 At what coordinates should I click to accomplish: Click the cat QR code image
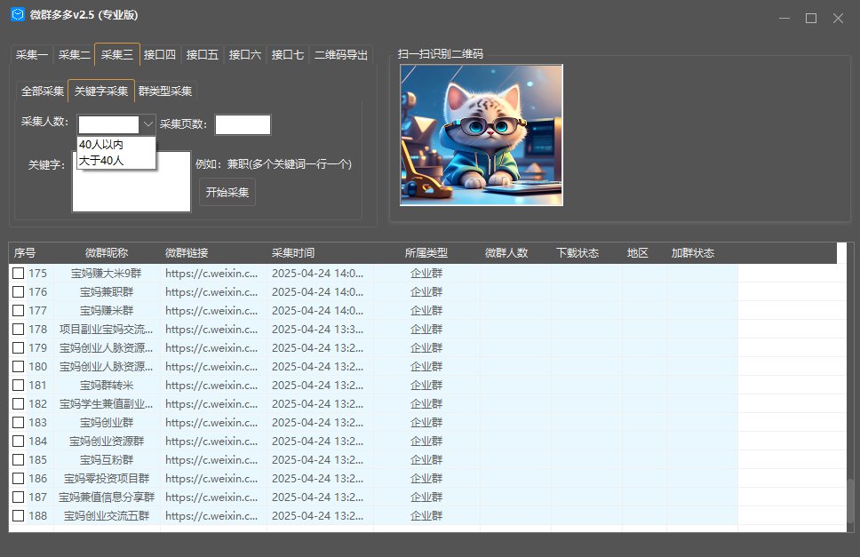point(481,135)
